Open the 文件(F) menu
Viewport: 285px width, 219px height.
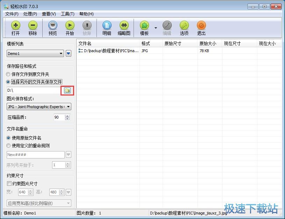[x=12, y=14]
